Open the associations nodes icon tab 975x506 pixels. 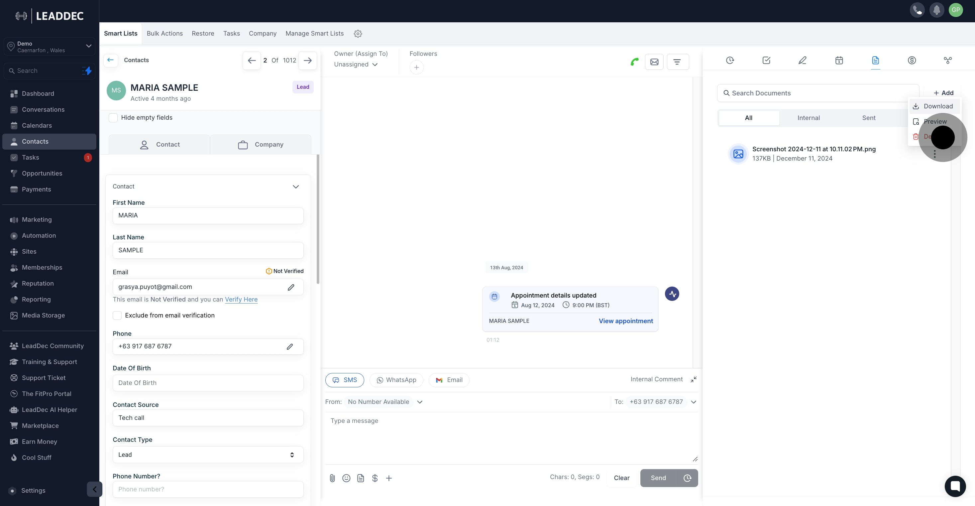click(948, 60)
